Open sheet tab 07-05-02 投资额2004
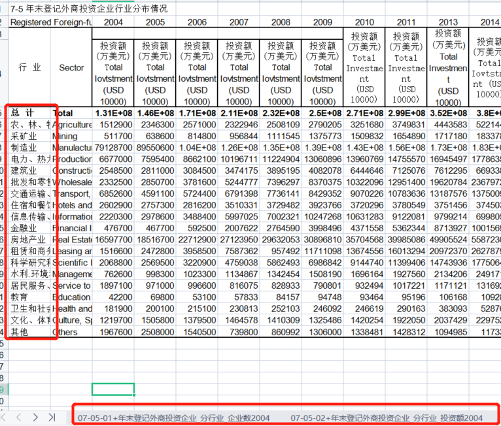The height and width of the screenshot is (426, 501). 387,418
